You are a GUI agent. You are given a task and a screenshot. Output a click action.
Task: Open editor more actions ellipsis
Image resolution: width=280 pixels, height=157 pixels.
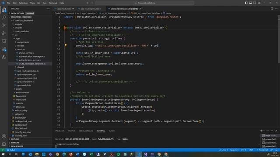tap(276, 9)
